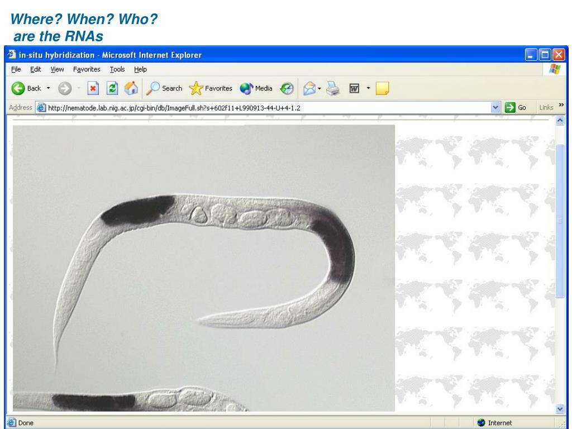
Task: Open the Favorites star toolbar button
Action: tap(211, 88)
